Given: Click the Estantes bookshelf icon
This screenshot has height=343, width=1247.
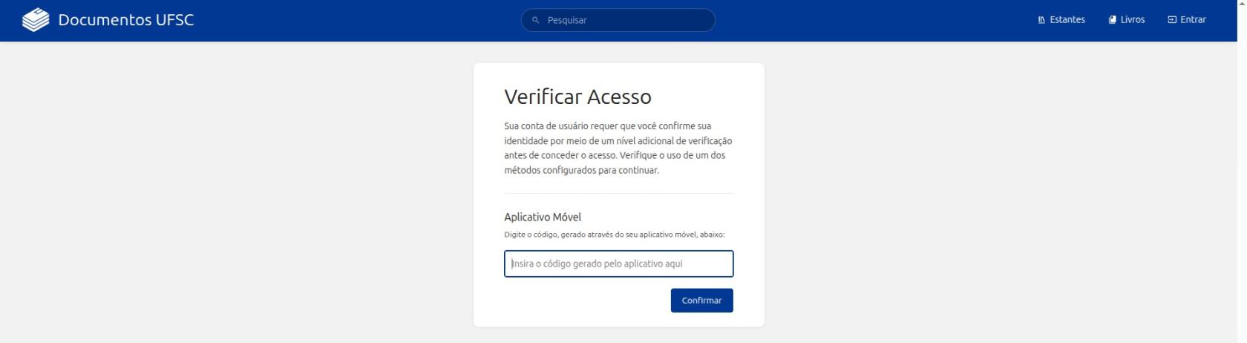Looking at the screenshot, I should pos(1041,20).
